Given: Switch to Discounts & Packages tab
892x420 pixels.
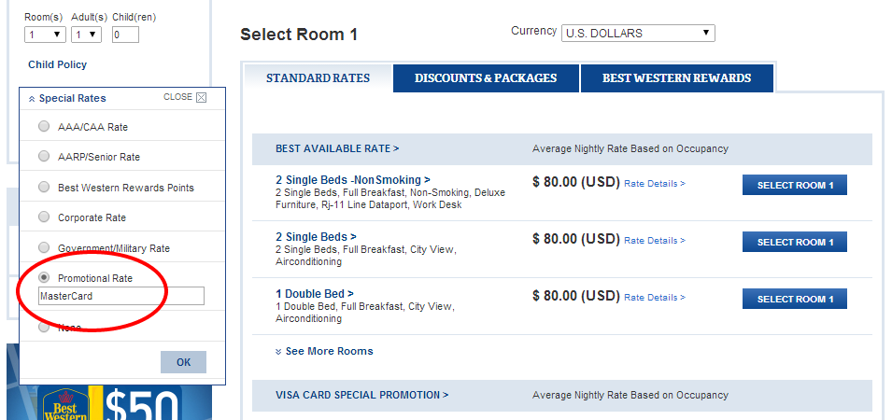Looking at the screenshot, I should [486, 78].
